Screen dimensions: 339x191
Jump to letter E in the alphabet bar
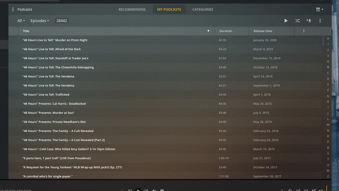[328, 85]
